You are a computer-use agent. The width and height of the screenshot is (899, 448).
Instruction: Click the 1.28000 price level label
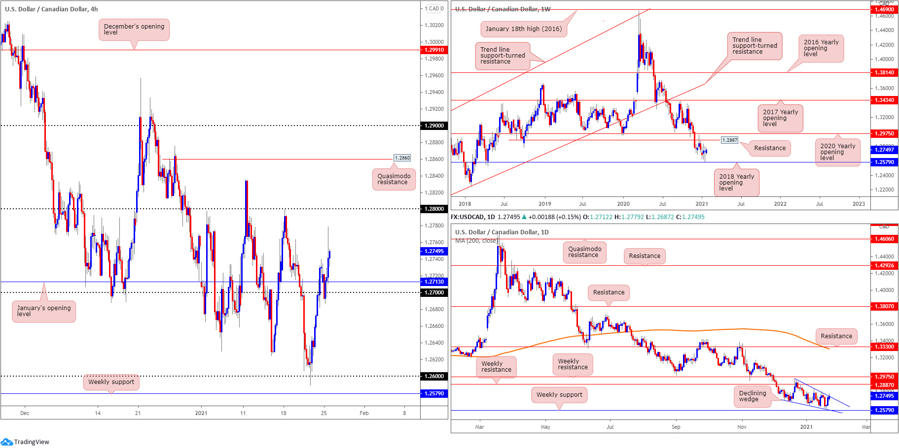[x=434, y=209]
